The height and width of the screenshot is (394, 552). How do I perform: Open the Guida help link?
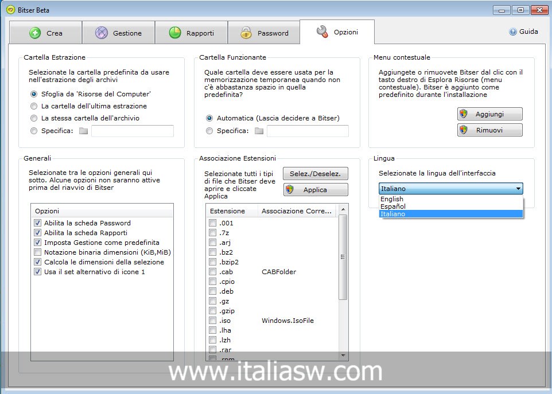pos(523,32)
